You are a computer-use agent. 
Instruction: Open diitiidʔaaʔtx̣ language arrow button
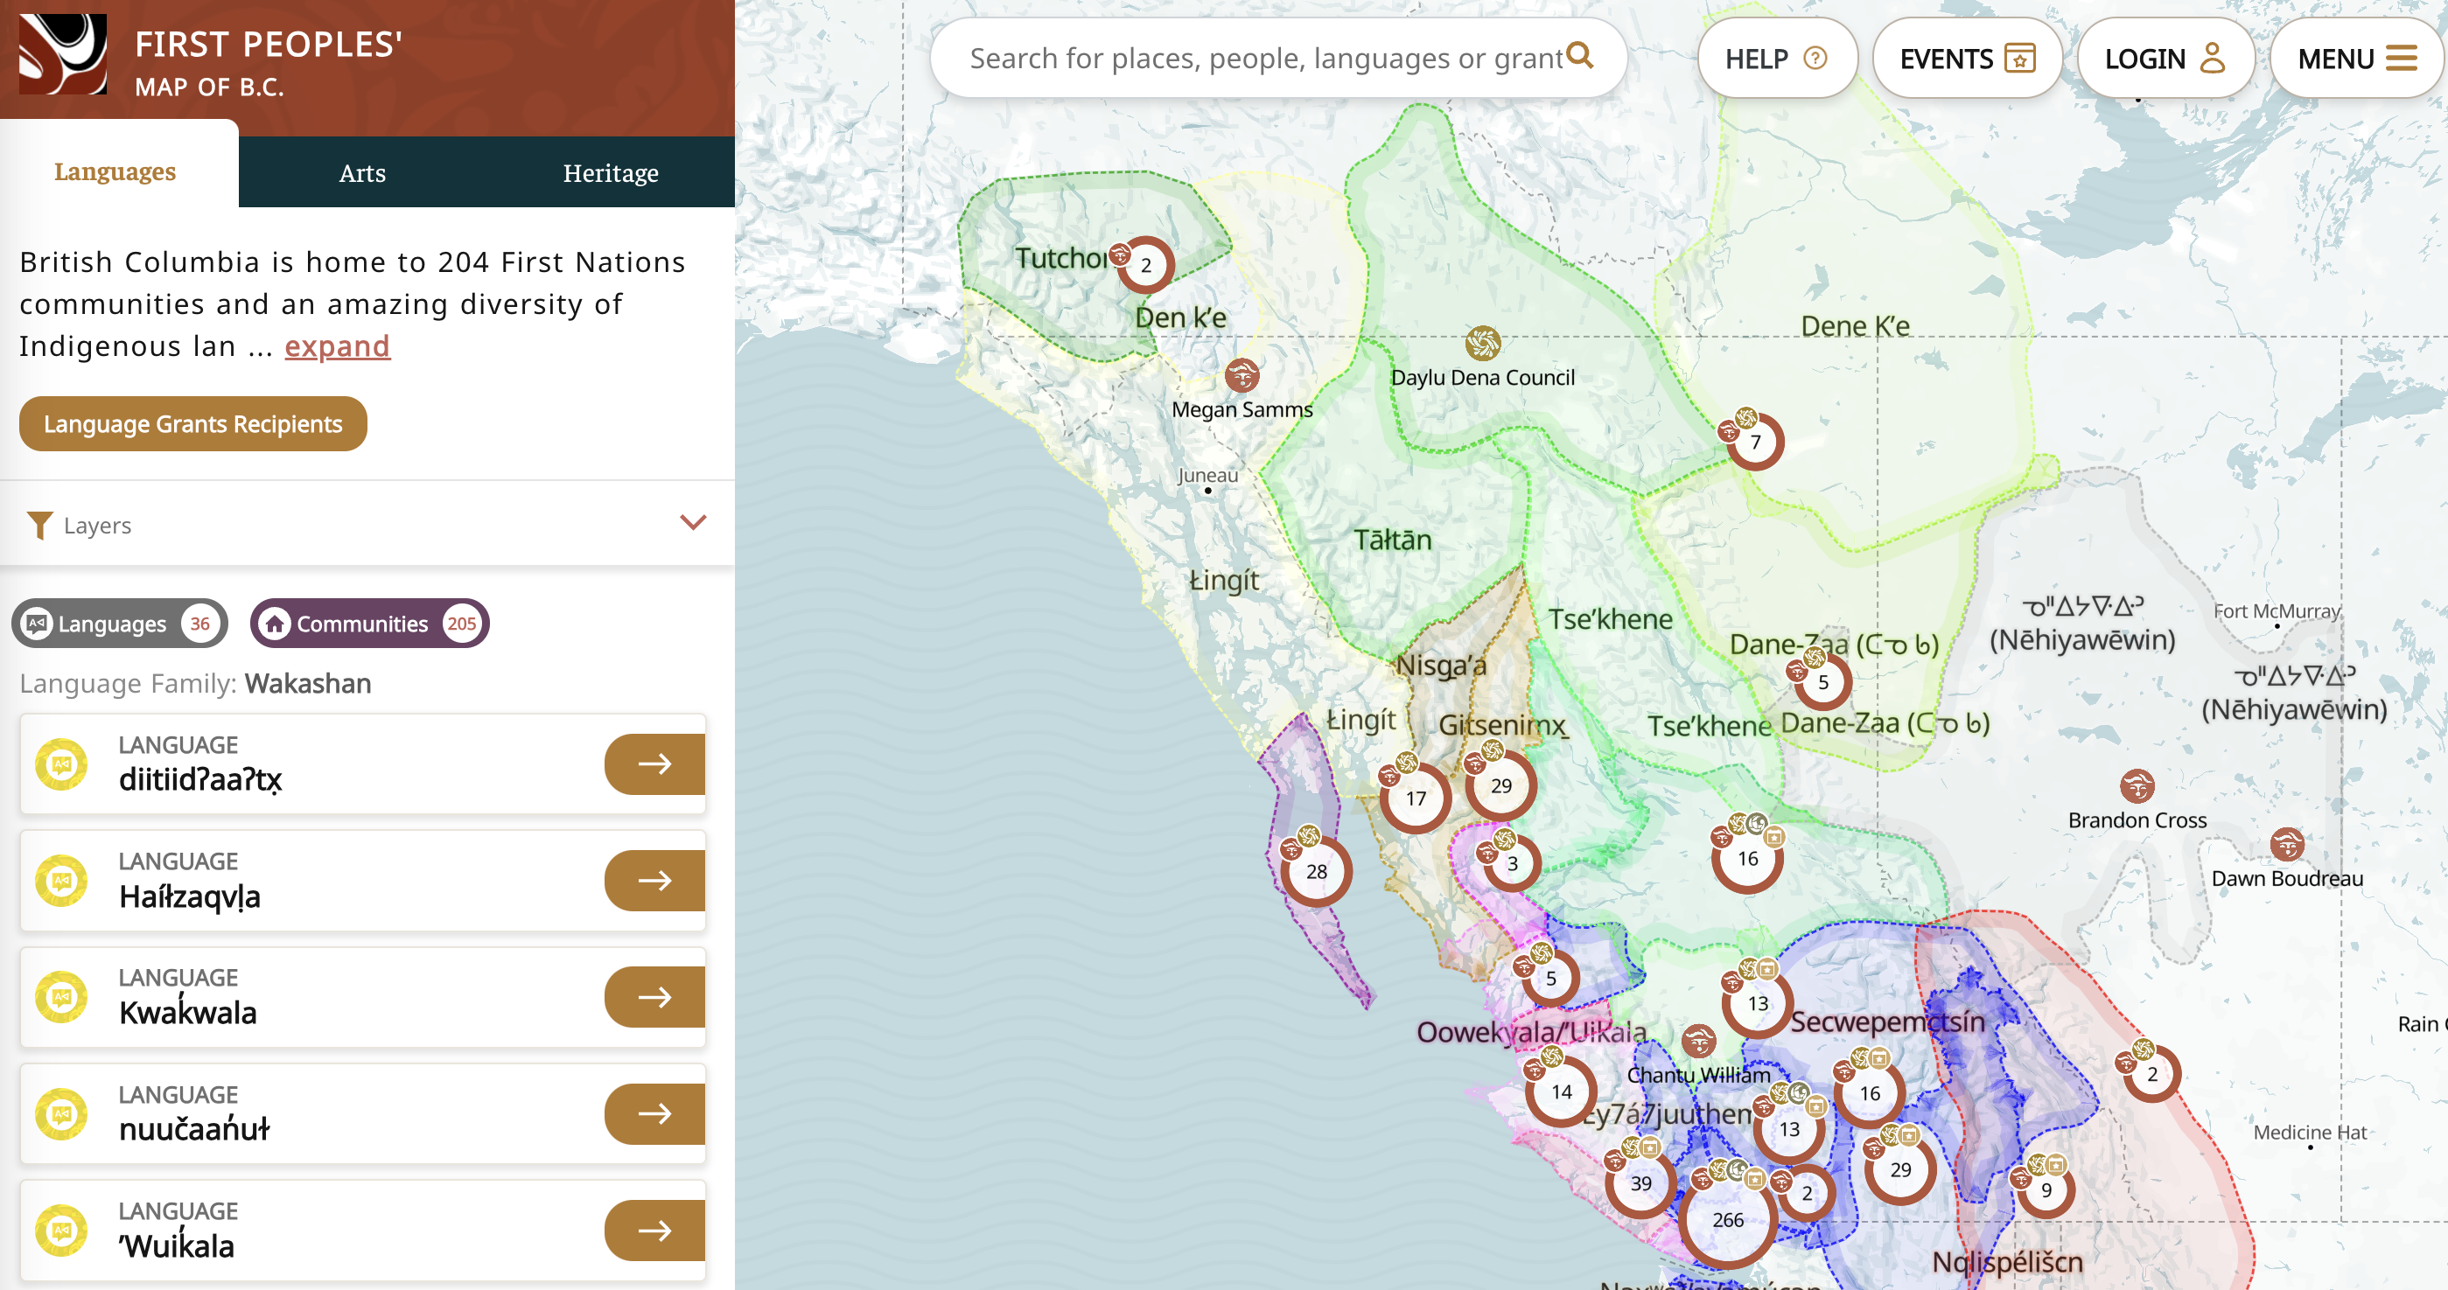tap(654, 764)
